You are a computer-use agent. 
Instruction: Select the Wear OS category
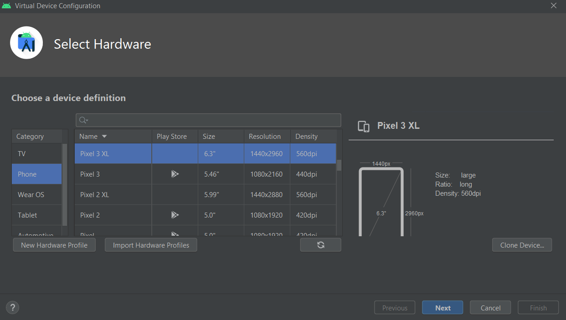[x=36, y=194]
